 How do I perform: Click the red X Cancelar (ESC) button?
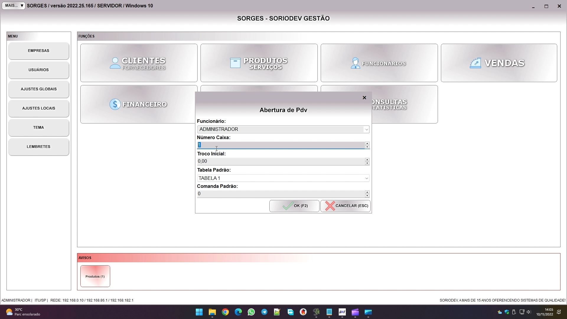345,206
